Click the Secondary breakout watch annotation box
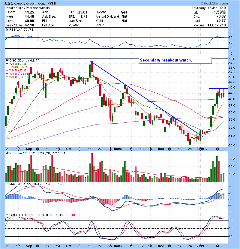The image size is (240, 249). pos(175,60)
